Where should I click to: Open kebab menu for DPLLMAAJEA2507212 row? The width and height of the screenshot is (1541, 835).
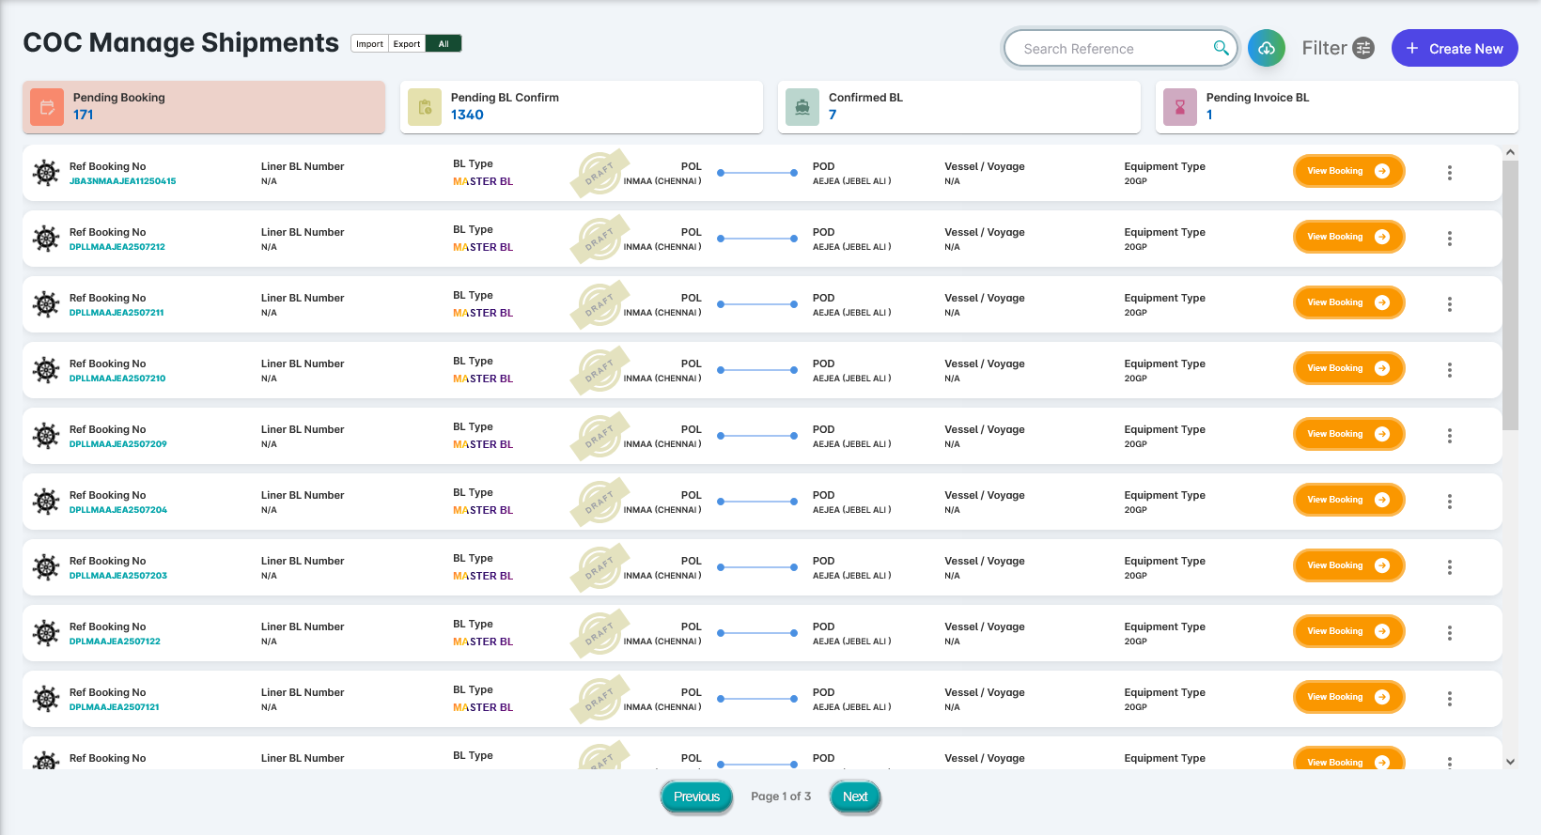click(x=1449, y=239)
